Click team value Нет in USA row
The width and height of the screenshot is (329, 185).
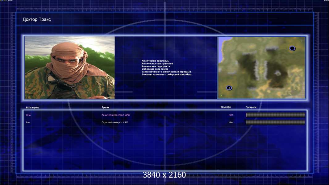[231, 115]
